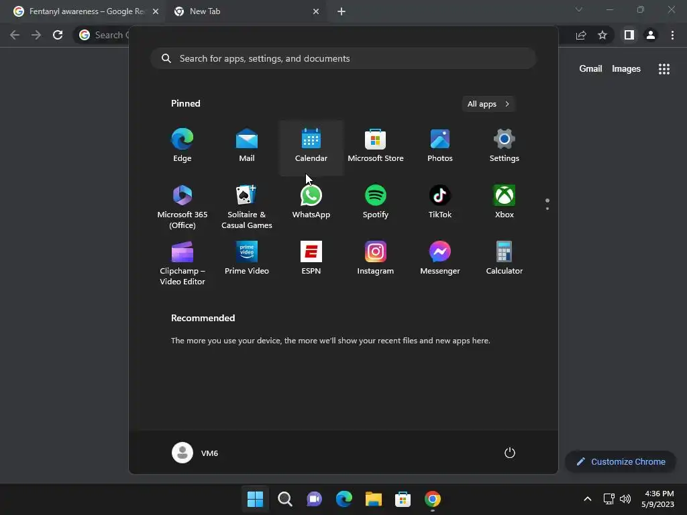687x515 pixels.
Task: Show hidden system tray icons
Action: (x=588, y=499)
